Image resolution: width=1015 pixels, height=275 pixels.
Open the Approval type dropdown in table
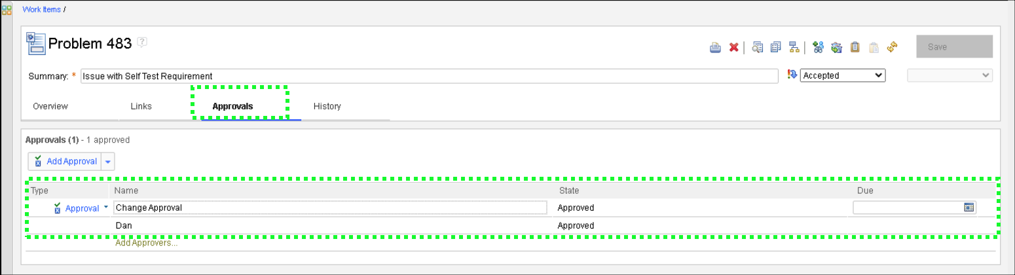click(x=105, y=208)
